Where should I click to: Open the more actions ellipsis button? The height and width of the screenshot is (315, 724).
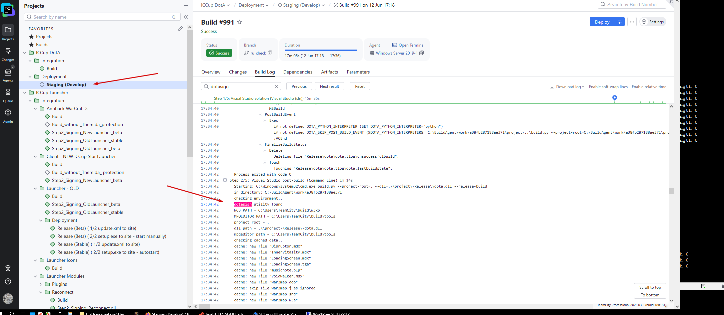(632, 22)
